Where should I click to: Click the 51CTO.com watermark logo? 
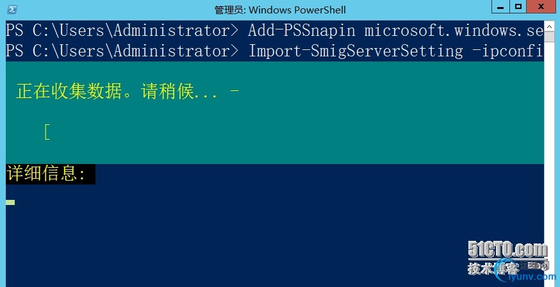507,250
